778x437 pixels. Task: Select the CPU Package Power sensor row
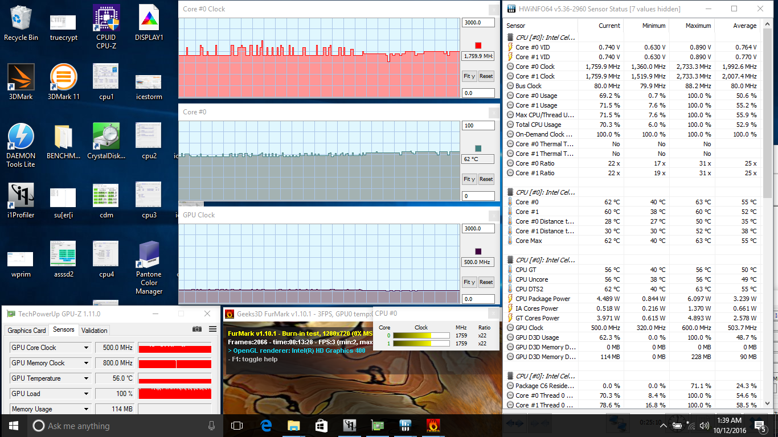(632, 299)
